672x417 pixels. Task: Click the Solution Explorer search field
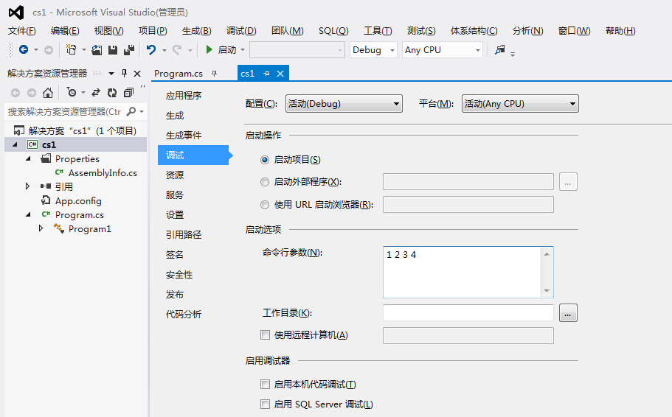pos(64,112)
